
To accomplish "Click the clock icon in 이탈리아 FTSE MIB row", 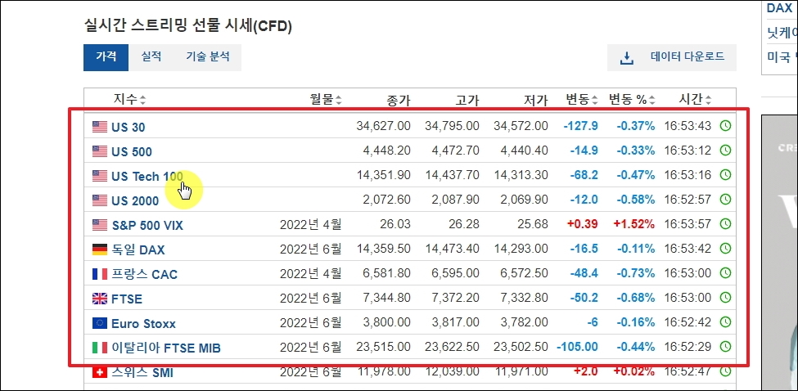I will coord(725,346).
